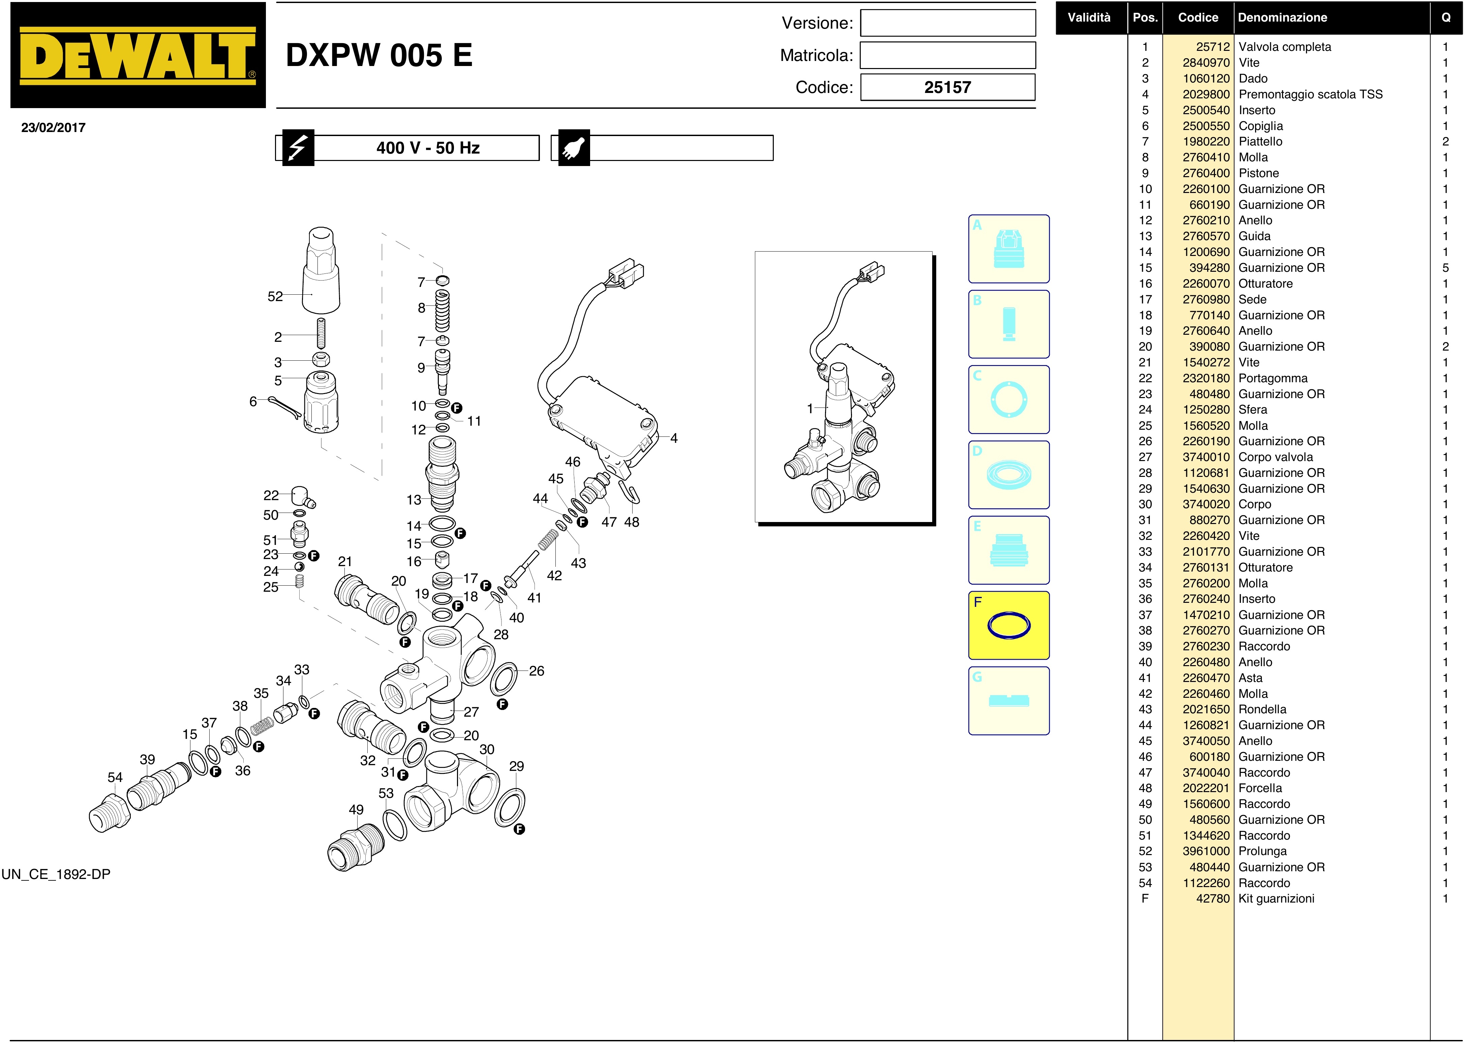1464x1043 pixels.
Task: Click the Codice field showing 25157
Action: 947,87
